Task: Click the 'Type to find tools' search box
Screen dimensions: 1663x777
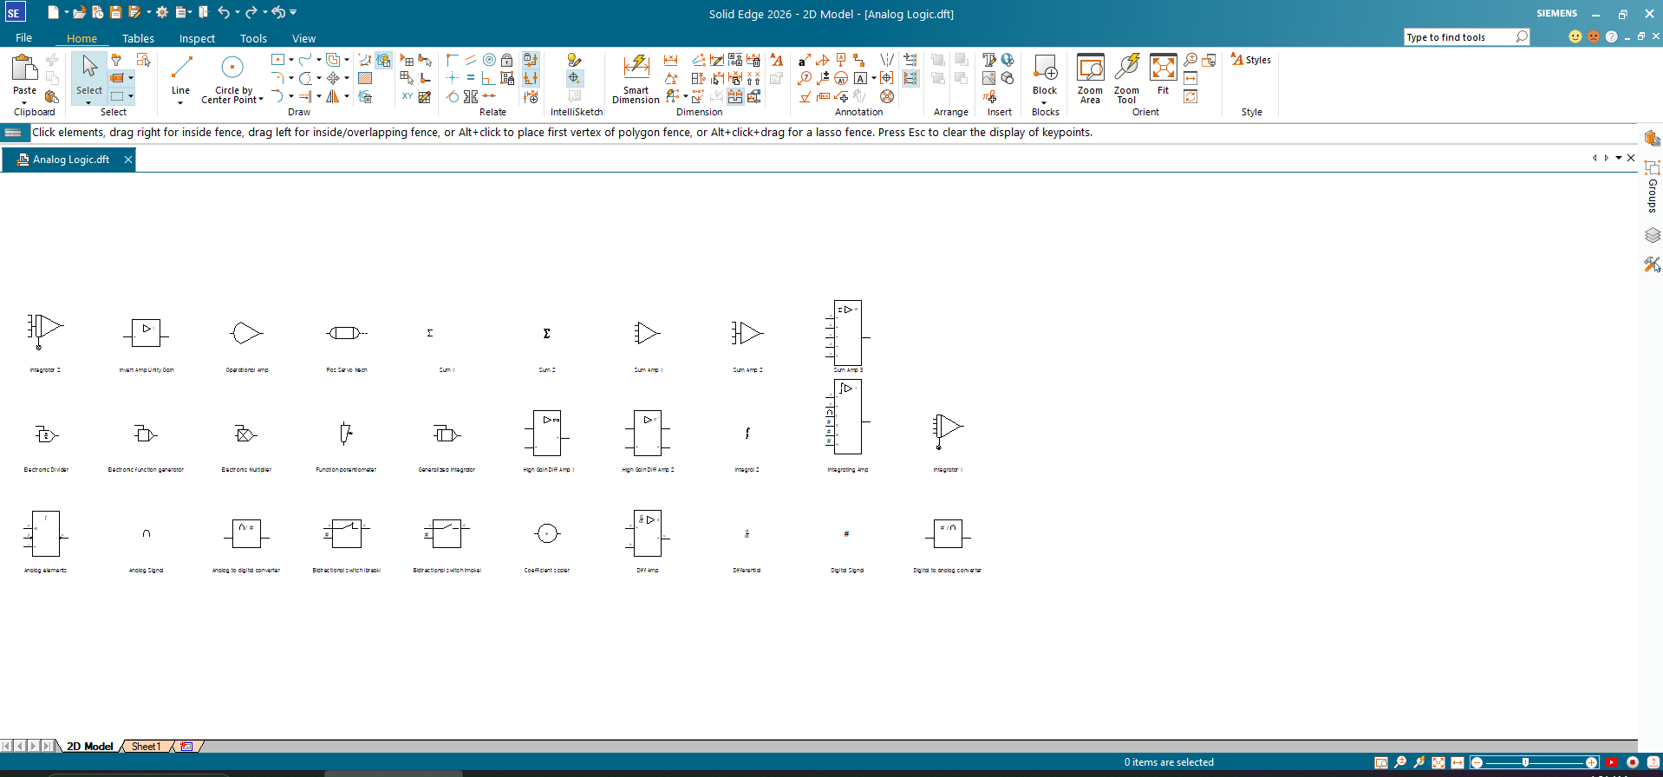Action: [x=1459, y=37]
